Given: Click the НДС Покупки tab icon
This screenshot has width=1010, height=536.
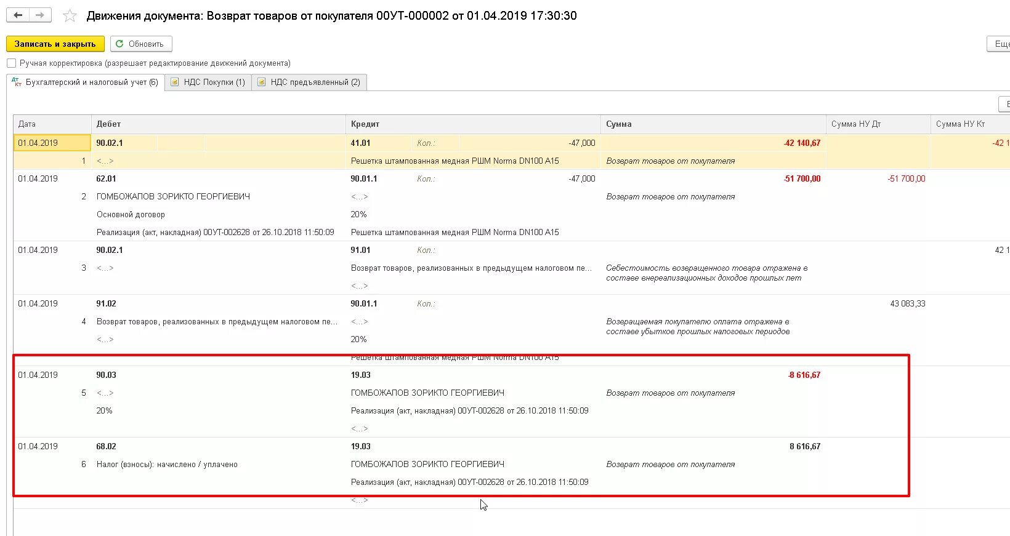Looking at the screenshot, I should [x=175, y=82].
